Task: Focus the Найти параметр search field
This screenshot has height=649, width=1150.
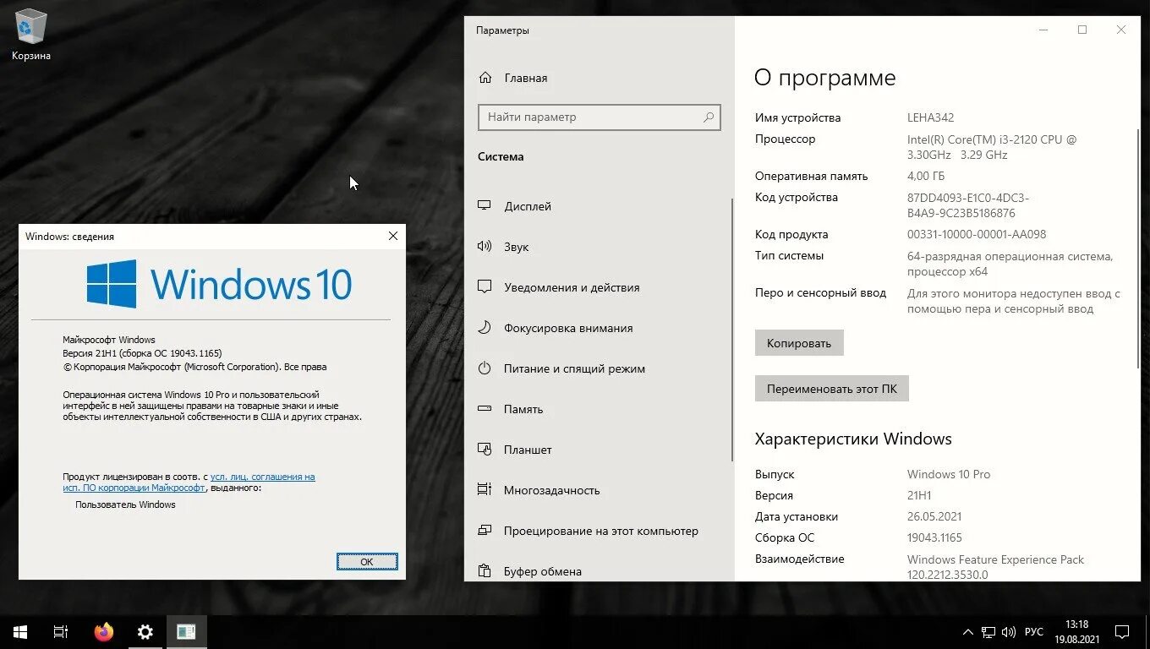Action: (599, 117)
